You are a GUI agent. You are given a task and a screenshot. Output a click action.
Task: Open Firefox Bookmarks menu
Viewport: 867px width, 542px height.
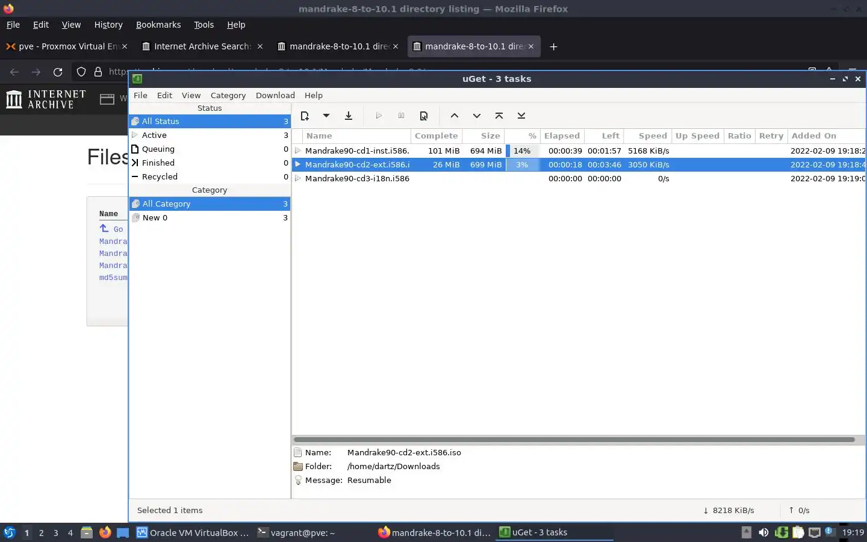point(158,25)
